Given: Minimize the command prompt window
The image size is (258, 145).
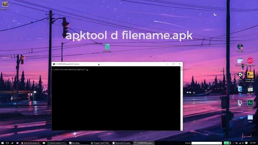Looking at the screenshot, I should point(167,64).
